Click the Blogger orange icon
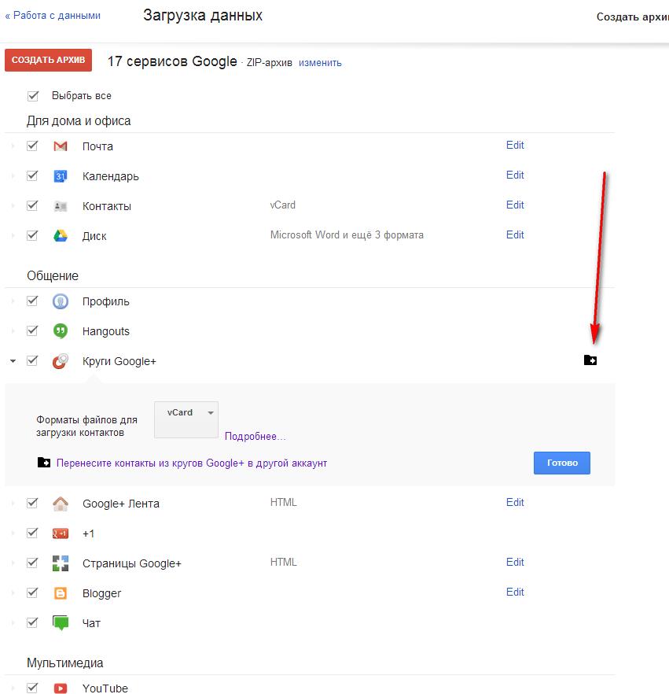The height and width of the screenshot is (694, 669). (x=61, y=593)
